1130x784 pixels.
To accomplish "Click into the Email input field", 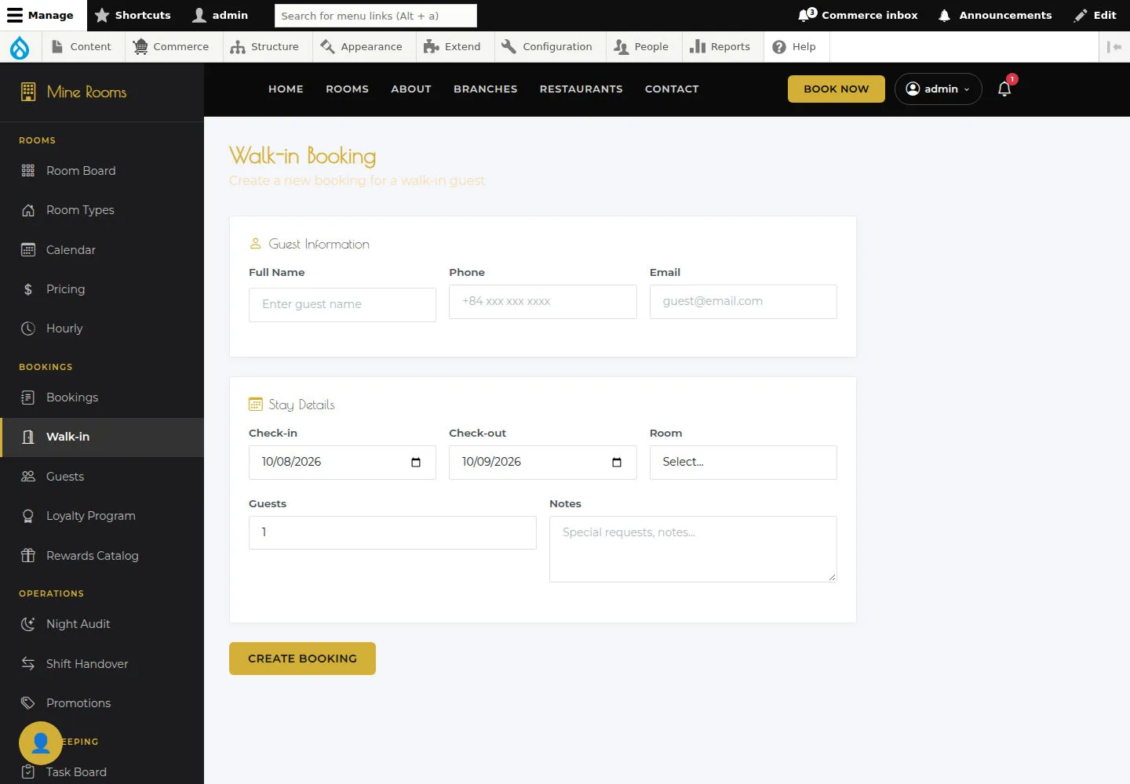I will [x=743, y=302].
